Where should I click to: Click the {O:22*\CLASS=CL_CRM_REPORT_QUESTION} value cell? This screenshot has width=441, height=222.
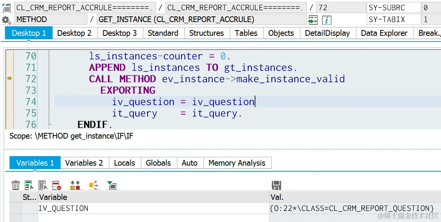(355, 208)
